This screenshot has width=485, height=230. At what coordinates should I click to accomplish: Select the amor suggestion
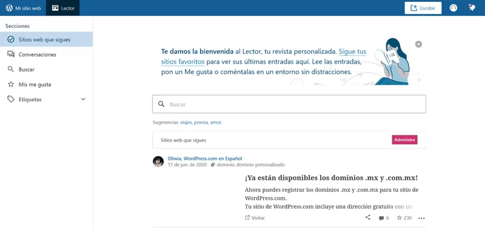tap(216, 122)
